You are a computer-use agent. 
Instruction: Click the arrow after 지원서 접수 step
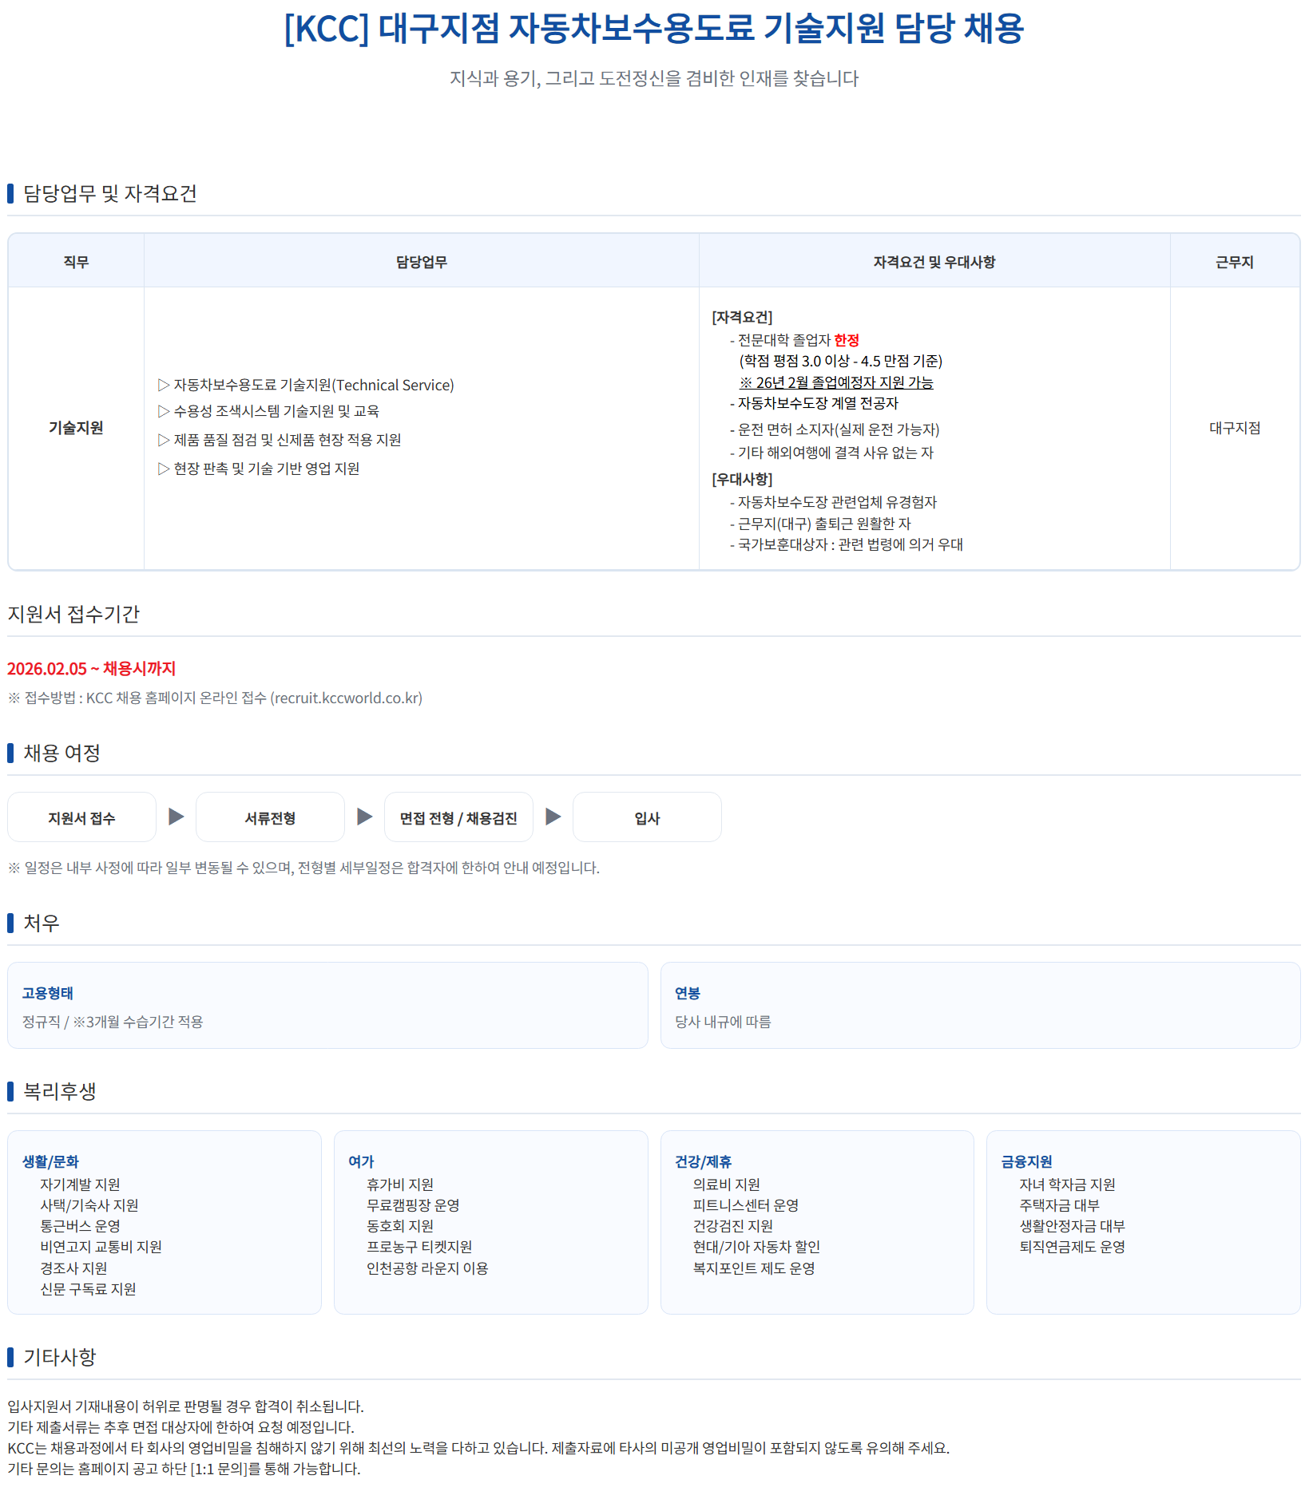click(x=177, y=817)
